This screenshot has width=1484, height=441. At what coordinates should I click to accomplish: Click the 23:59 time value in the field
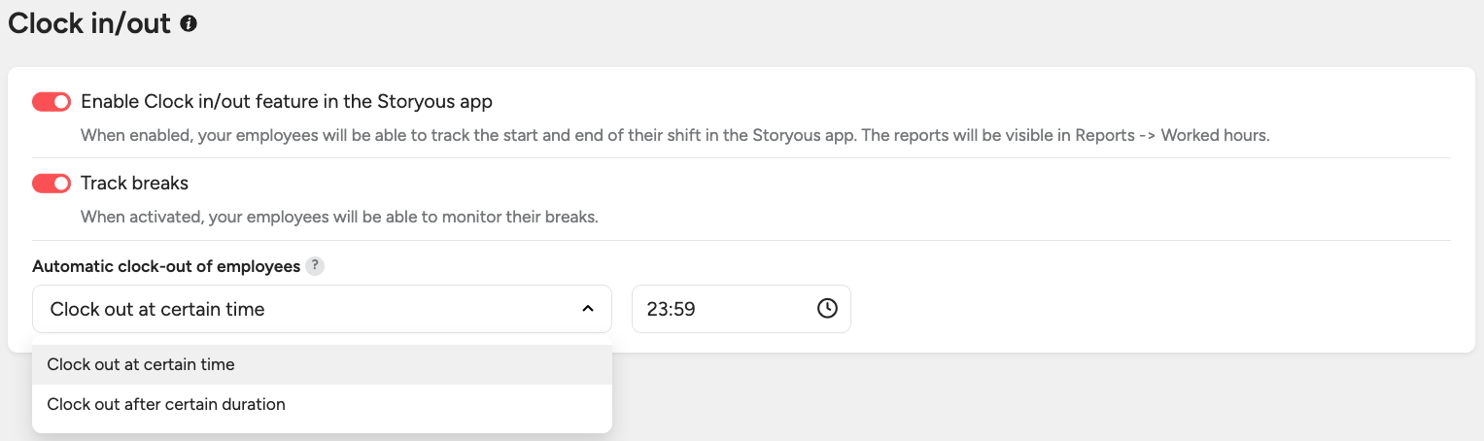672,309
